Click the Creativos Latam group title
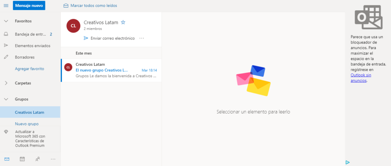This screenshot has width=391, height=166. (101, 22)
